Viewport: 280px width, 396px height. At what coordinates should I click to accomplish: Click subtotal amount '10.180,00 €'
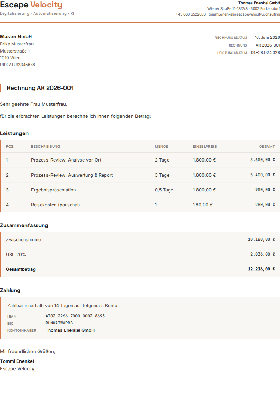[x=261, y=239]
